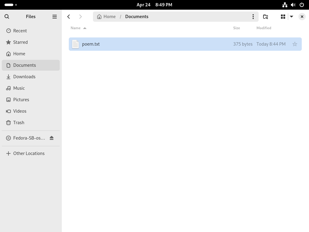Open the power system menu icon
309x232 pixels.
302,5
